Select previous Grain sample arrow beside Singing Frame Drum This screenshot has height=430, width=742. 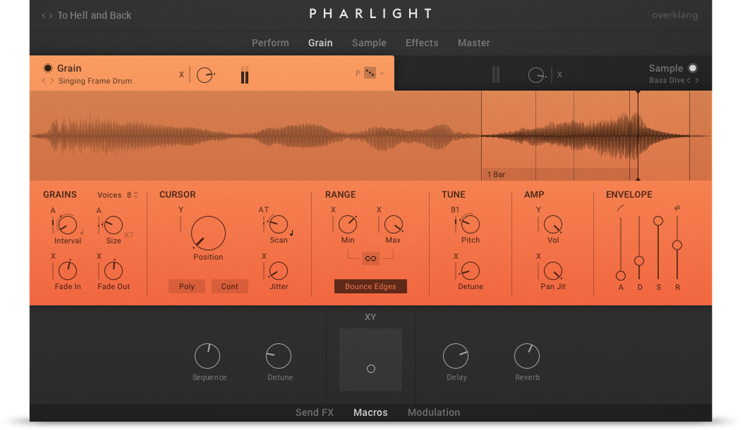44,81
